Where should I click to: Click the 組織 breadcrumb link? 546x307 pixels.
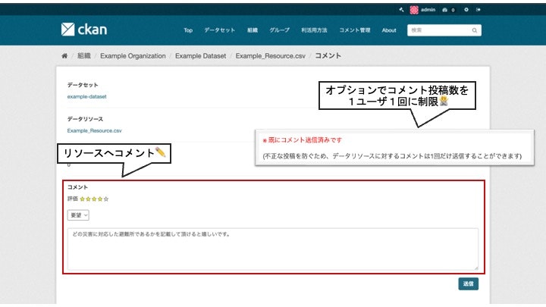[84, 55]
